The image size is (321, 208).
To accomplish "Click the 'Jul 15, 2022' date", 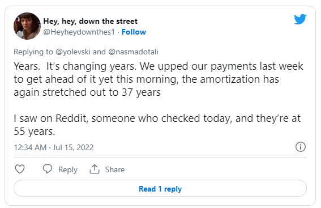I will 73,147.
